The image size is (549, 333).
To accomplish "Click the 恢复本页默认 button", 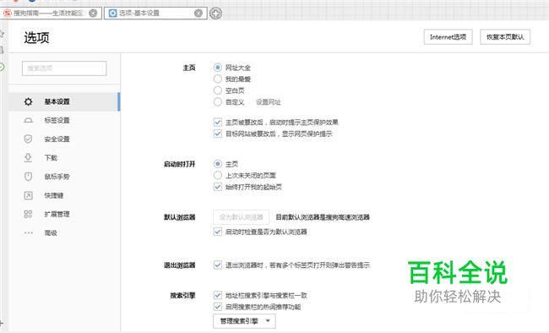I will tap(505, 37).
